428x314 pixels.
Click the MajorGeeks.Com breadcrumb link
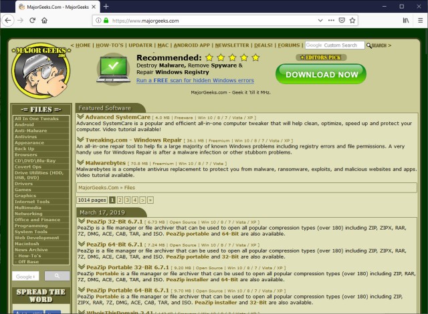(98, 188)
